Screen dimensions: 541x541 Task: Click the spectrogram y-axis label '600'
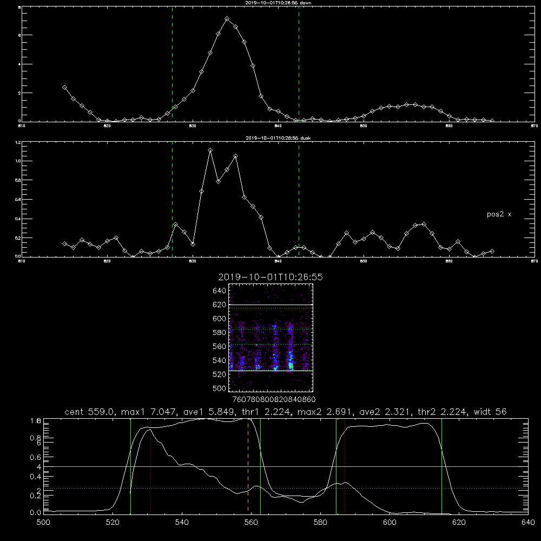click(x=220, y=319)
